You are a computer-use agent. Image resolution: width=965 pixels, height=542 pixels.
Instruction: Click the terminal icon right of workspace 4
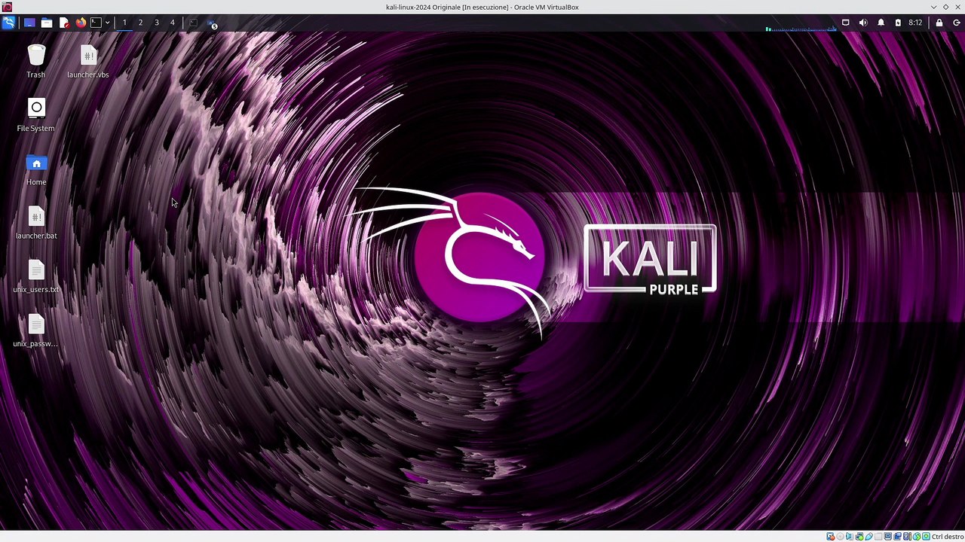pyautogui.click(x=193, y=23)
